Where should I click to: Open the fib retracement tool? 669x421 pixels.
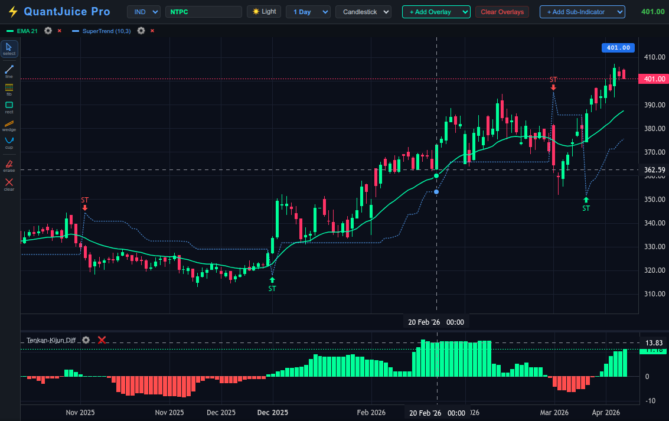[9, 88]
